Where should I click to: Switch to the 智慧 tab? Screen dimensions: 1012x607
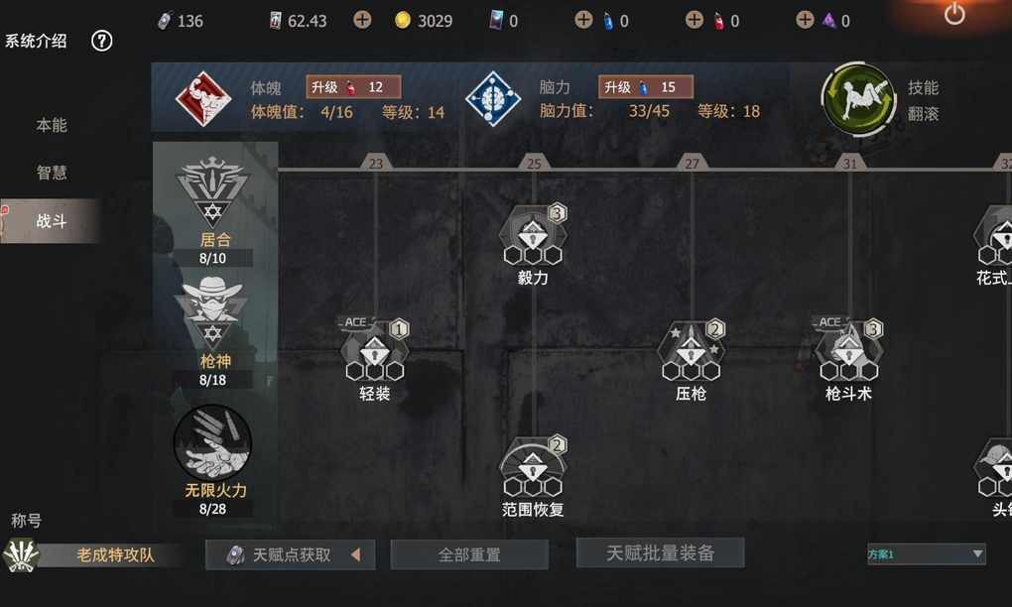[x=51, y=173]
